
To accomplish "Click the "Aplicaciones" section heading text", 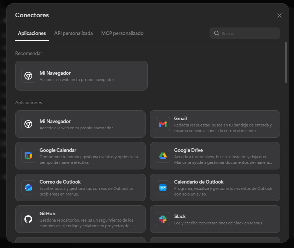I will pos(29,103).
